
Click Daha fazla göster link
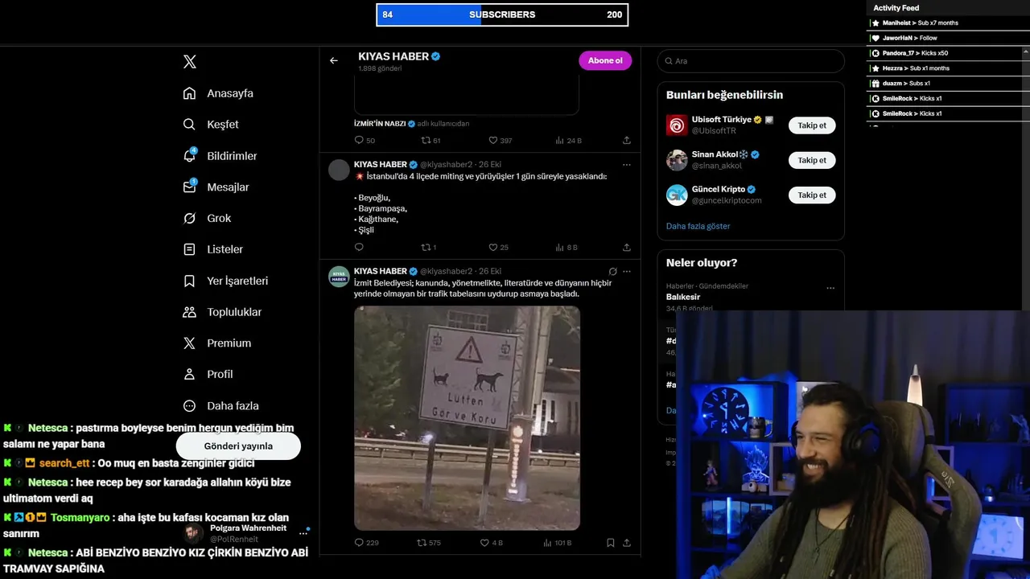tap(698, 226)
